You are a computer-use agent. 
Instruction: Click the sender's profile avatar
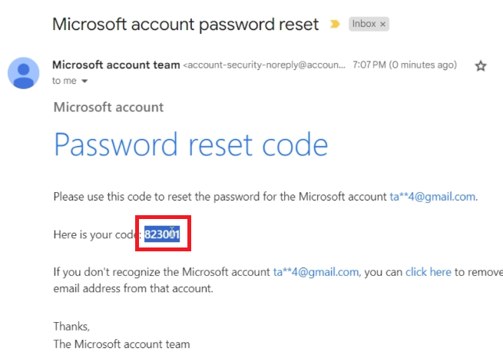click(23, 73)
